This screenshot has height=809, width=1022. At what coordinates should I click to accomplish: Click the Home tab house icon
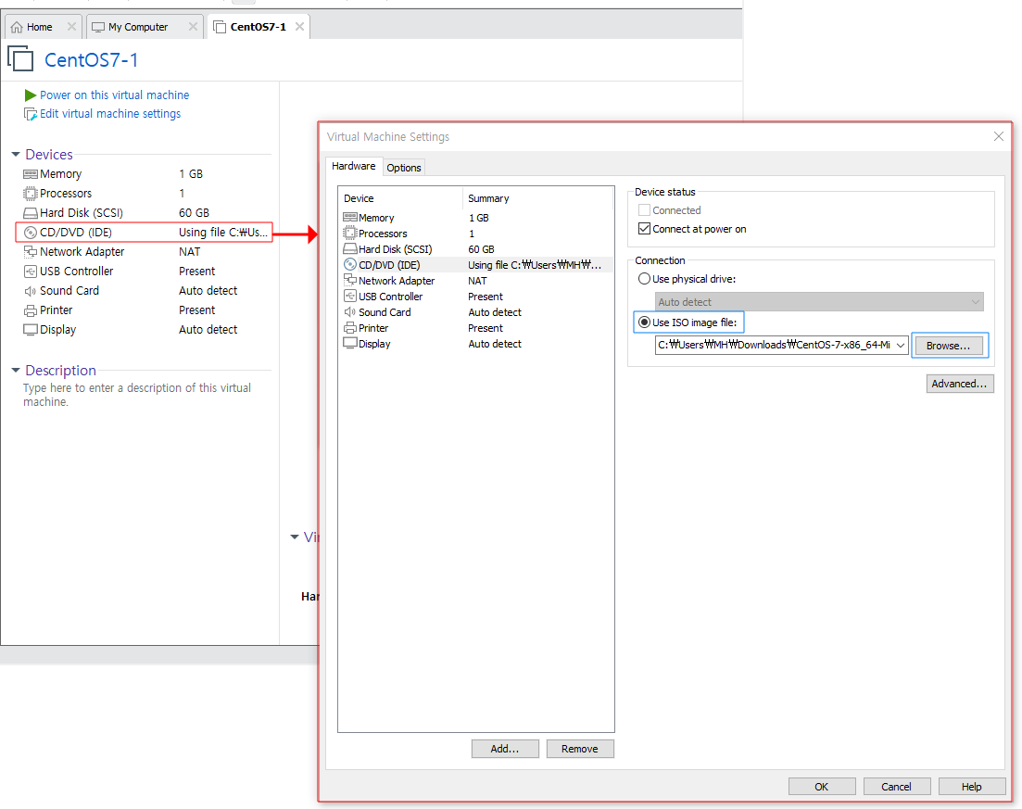[x=17, y=28]
